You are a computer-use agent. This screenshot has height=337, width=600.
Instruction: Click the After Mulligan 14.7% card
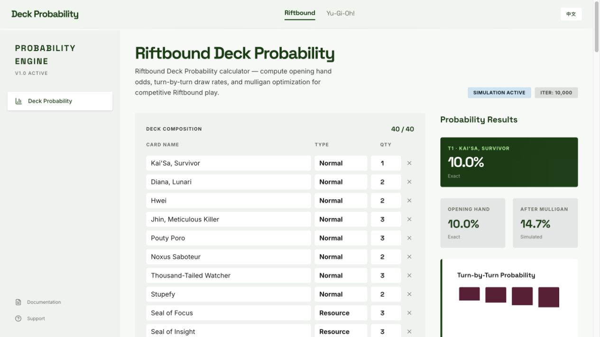click(545, 223)
